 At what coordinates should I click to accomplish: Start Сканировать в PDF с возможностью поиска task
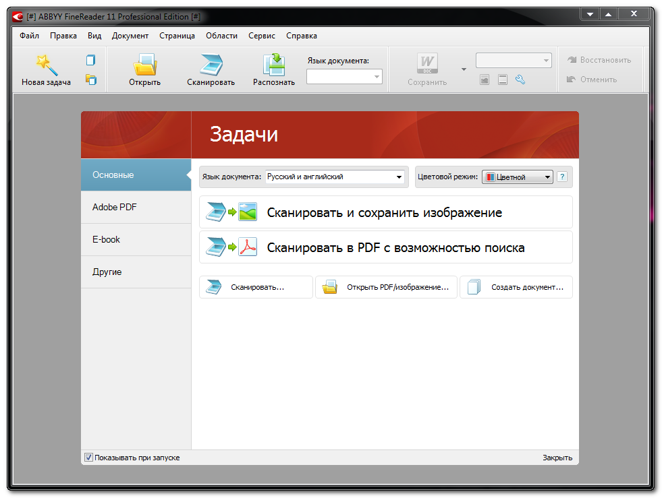386,247
